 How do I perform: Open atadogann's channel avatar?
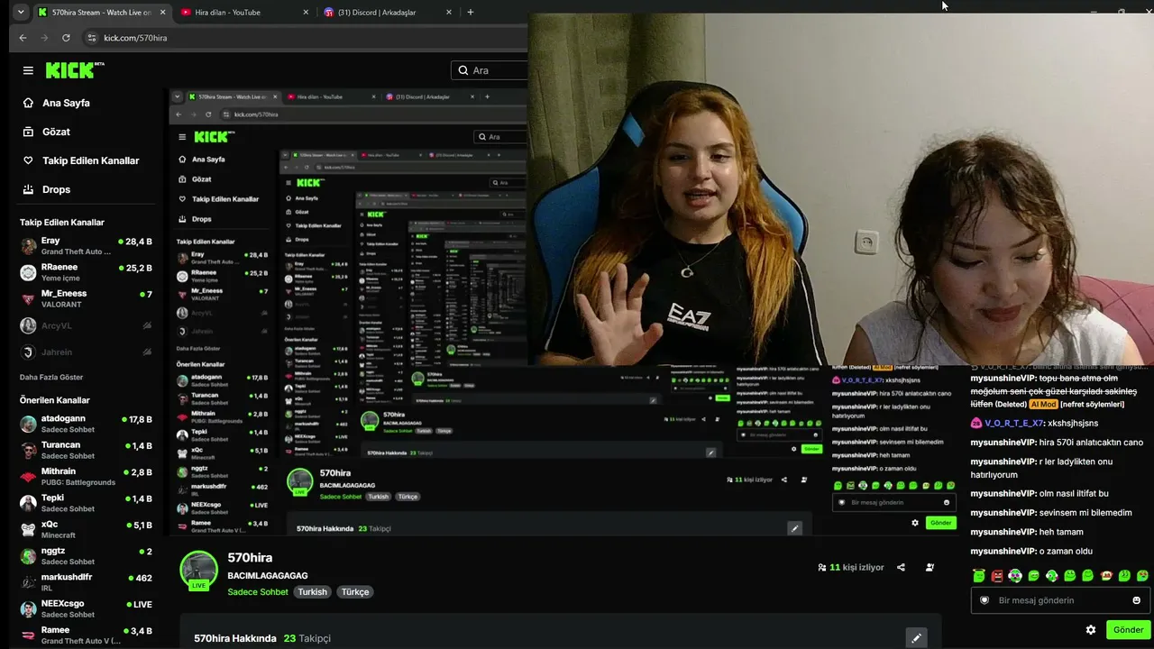pos(29,424)
